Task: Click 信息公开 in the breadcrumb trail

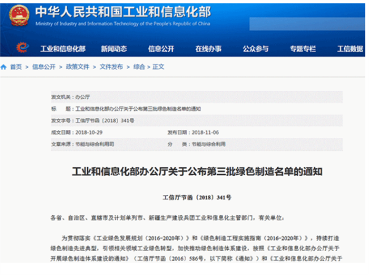Action: (x=43, y=66)
